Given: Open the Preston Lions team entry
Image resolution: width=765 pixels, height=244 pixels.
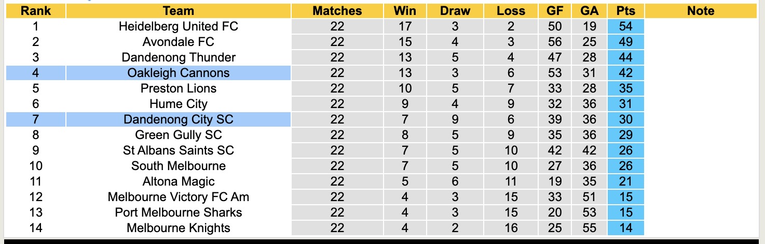Looking at the screenshot, I should [x=178, y=88].
